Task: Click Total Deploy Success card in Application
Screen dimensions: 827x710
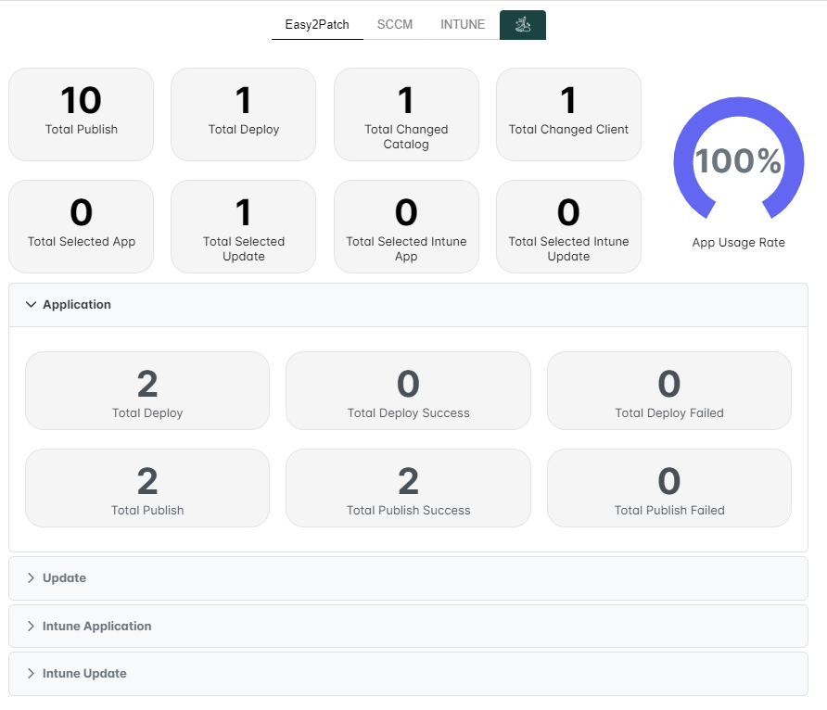Action: pos(408,390)
